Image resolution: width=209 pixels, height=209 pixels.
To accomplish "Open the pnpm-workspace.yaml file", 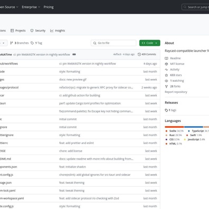I will coord(12,198).
